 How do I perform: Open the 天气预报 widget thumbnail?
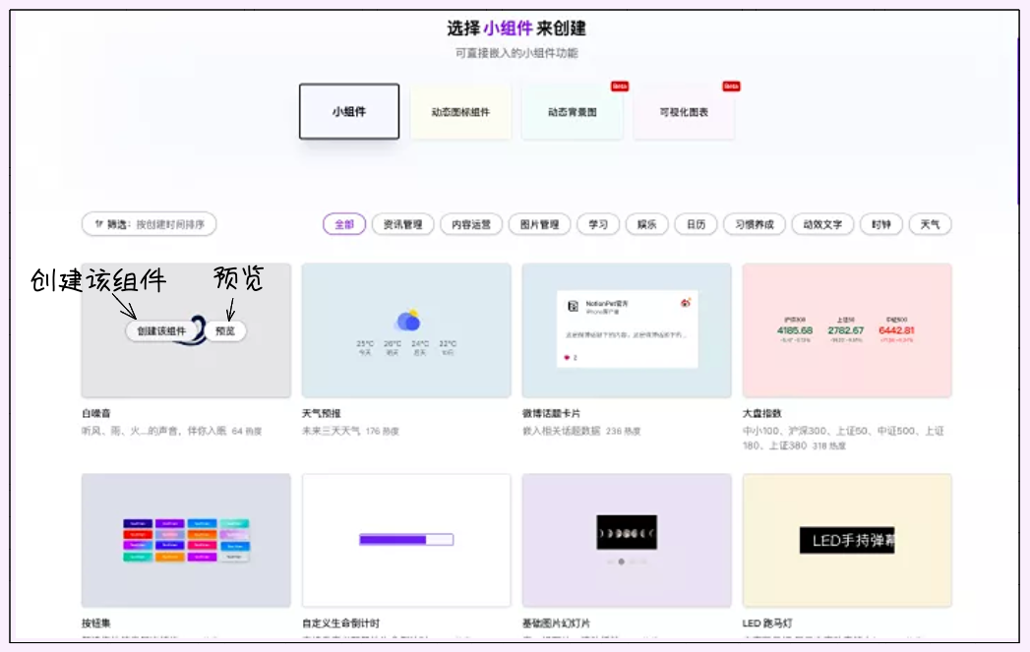406,330
